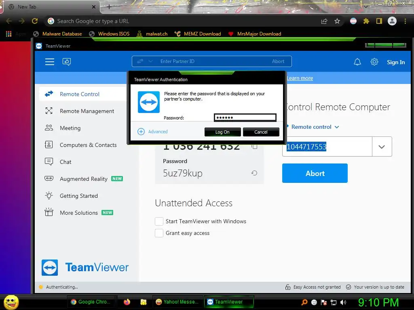Open the Malware Database bookmark
This screenshot has height=310, width=414.
click(57, 34)
